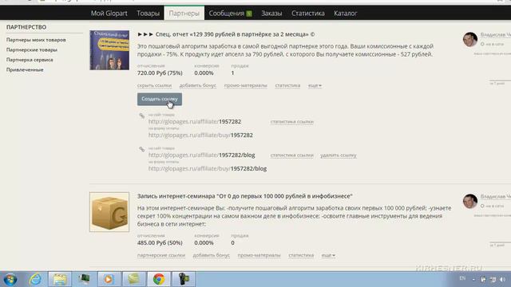
Task: Click the EN language indicator
Action: click(x=462, y=278)
